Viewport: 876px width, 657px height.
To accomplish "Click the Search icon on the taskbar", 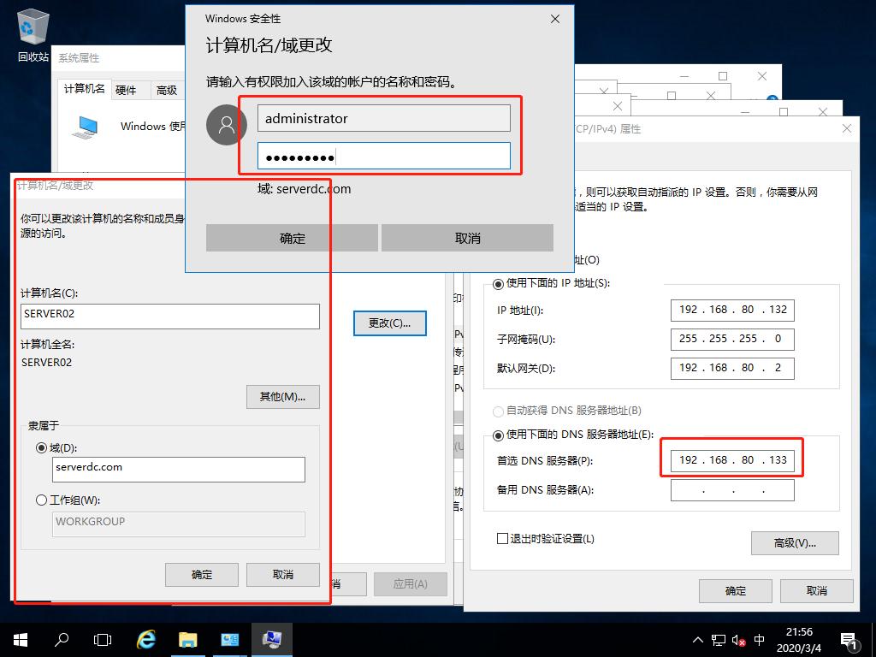I will pos(60,639).
